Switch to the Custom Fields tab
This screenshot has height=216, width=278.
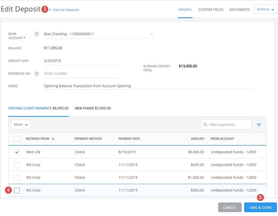[x=211, y=10]
